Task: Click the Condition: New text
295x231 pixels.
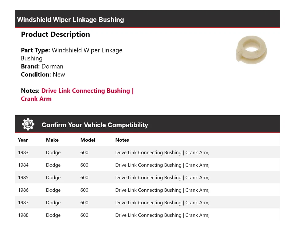Action: click(43, 74)
